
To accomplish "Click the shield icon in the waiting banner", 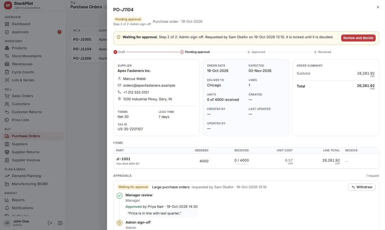I will point(119,37).
